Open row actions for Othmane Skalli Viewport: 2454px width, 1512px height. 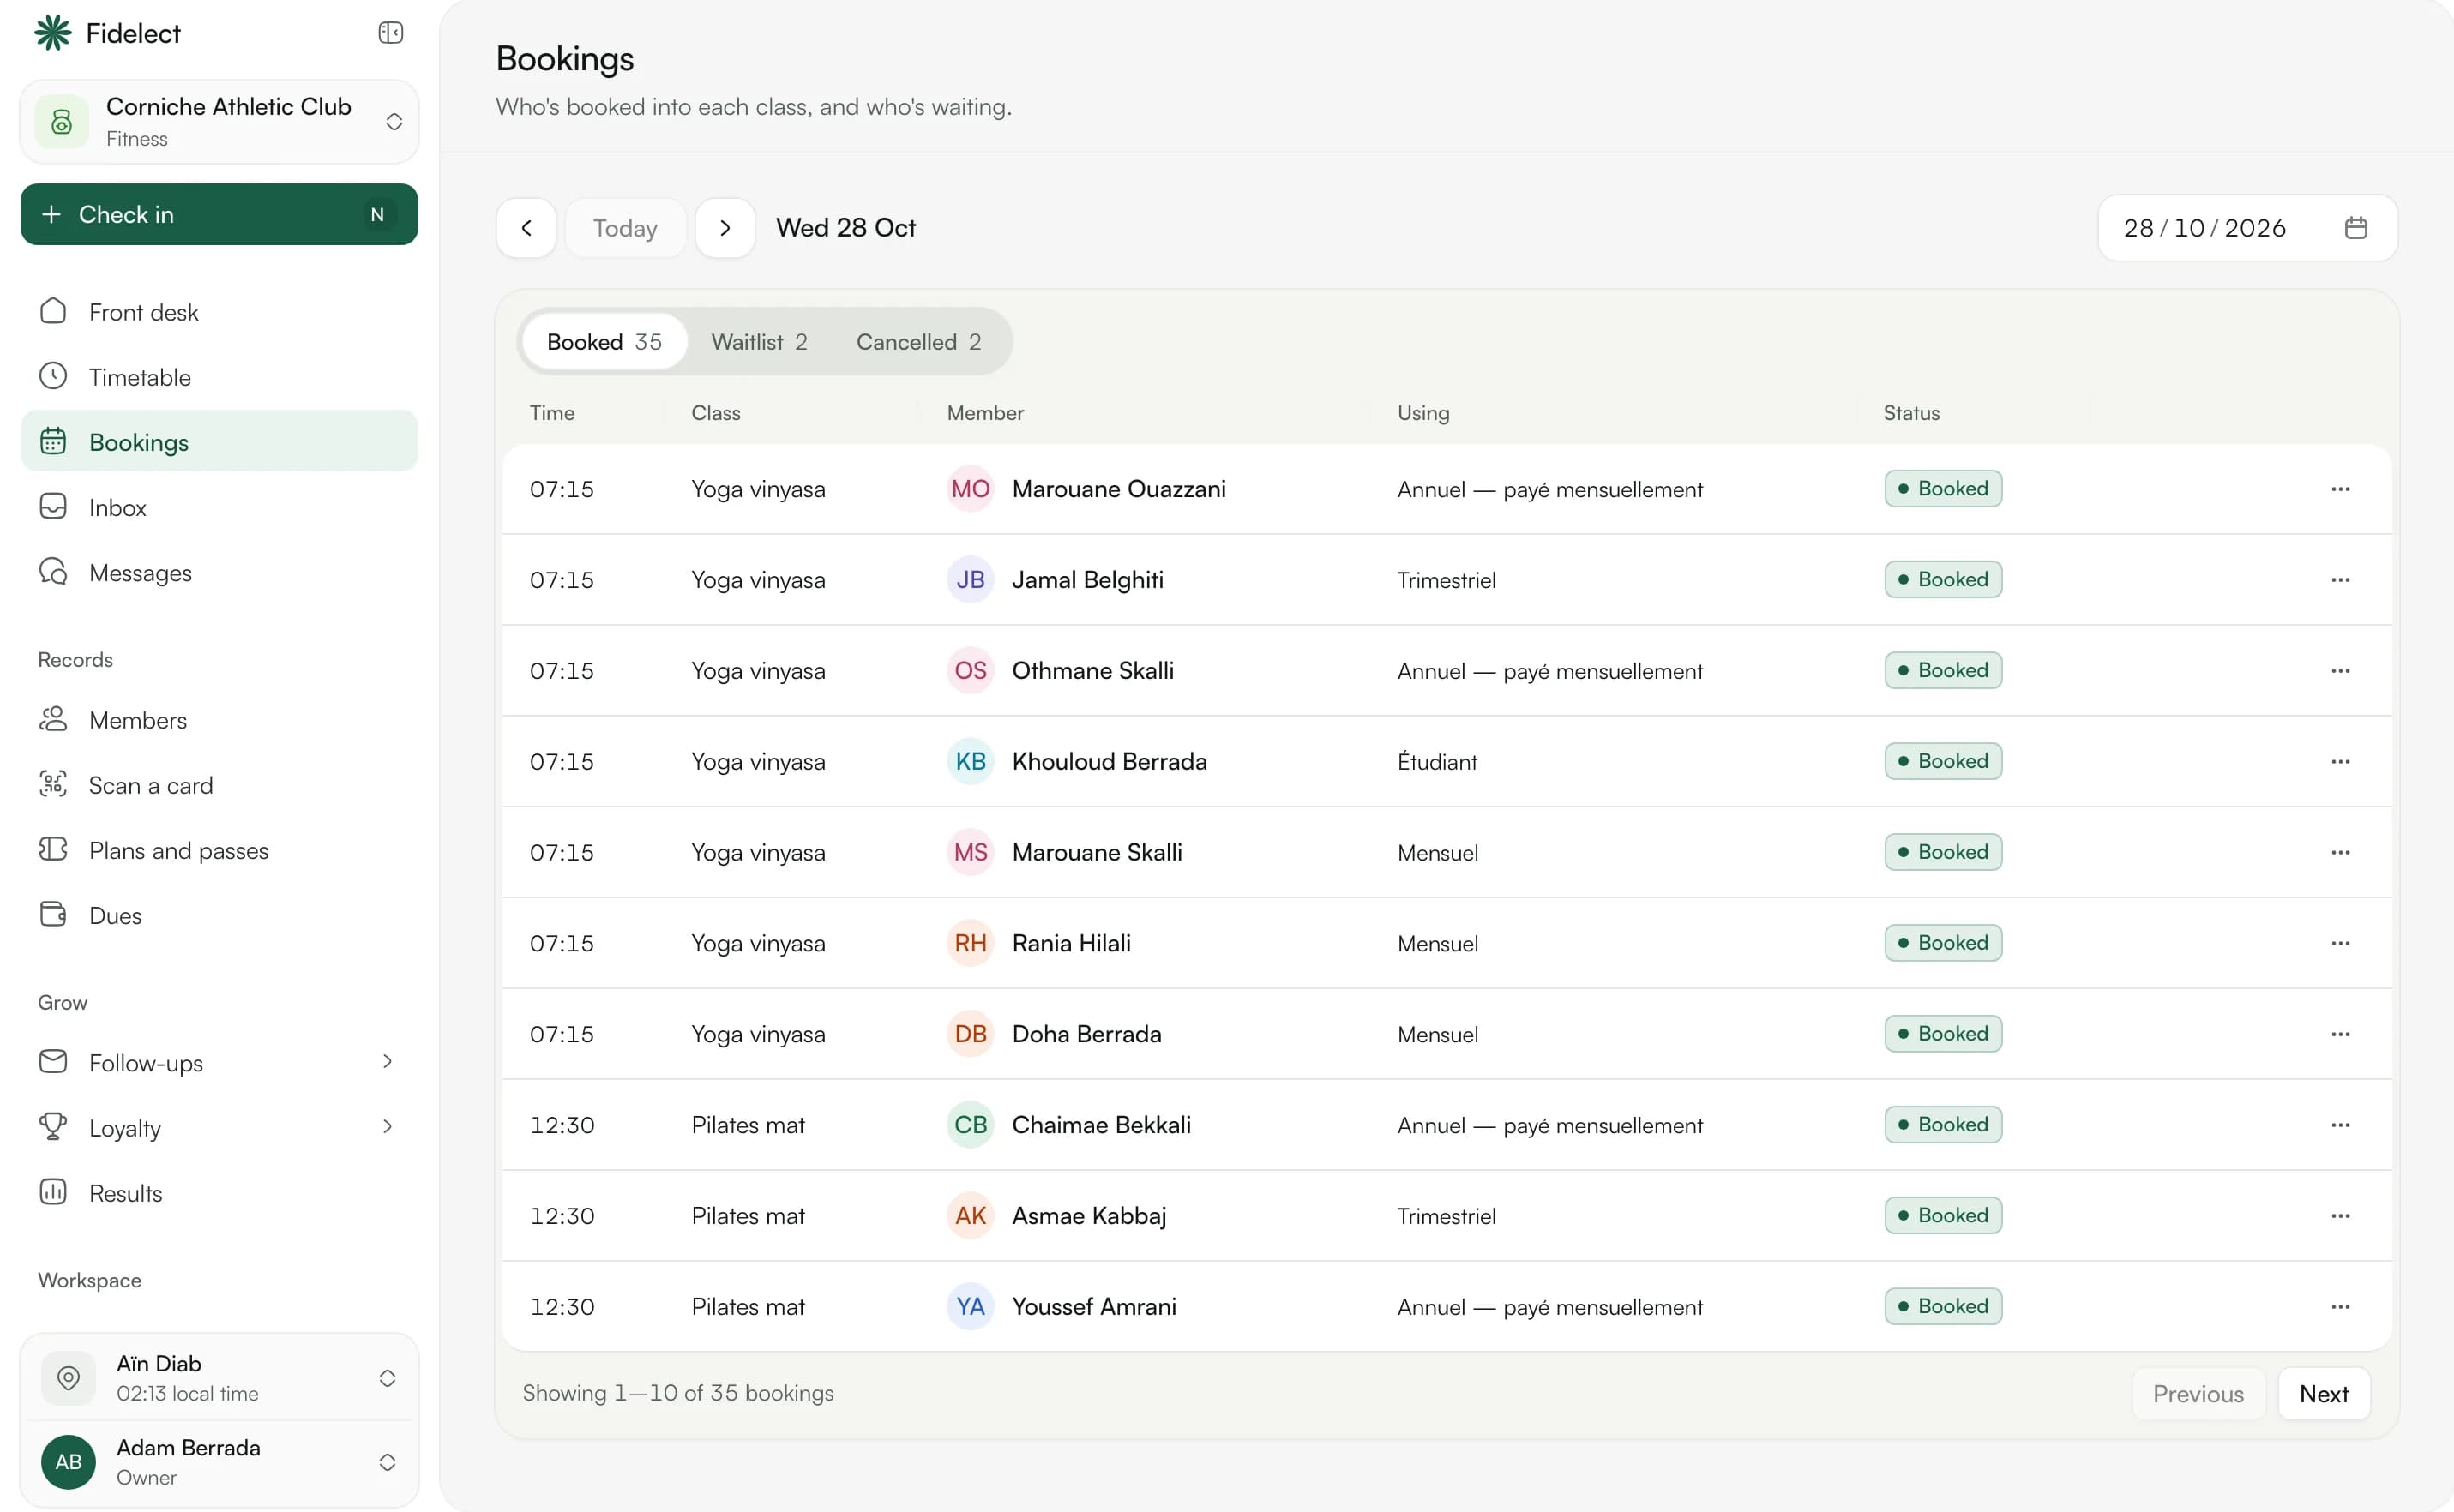click(2340, 671)
